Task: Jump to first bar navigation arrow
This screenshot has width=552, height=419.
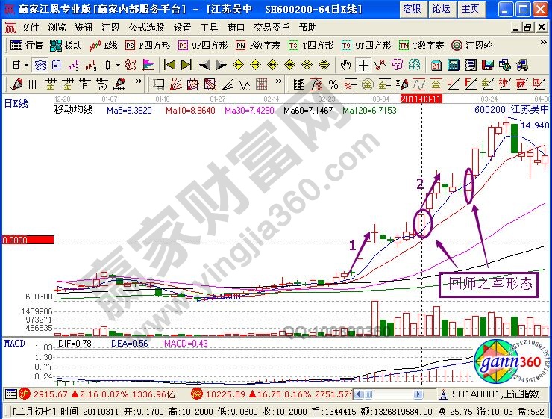Action: (x=170, y=64)
